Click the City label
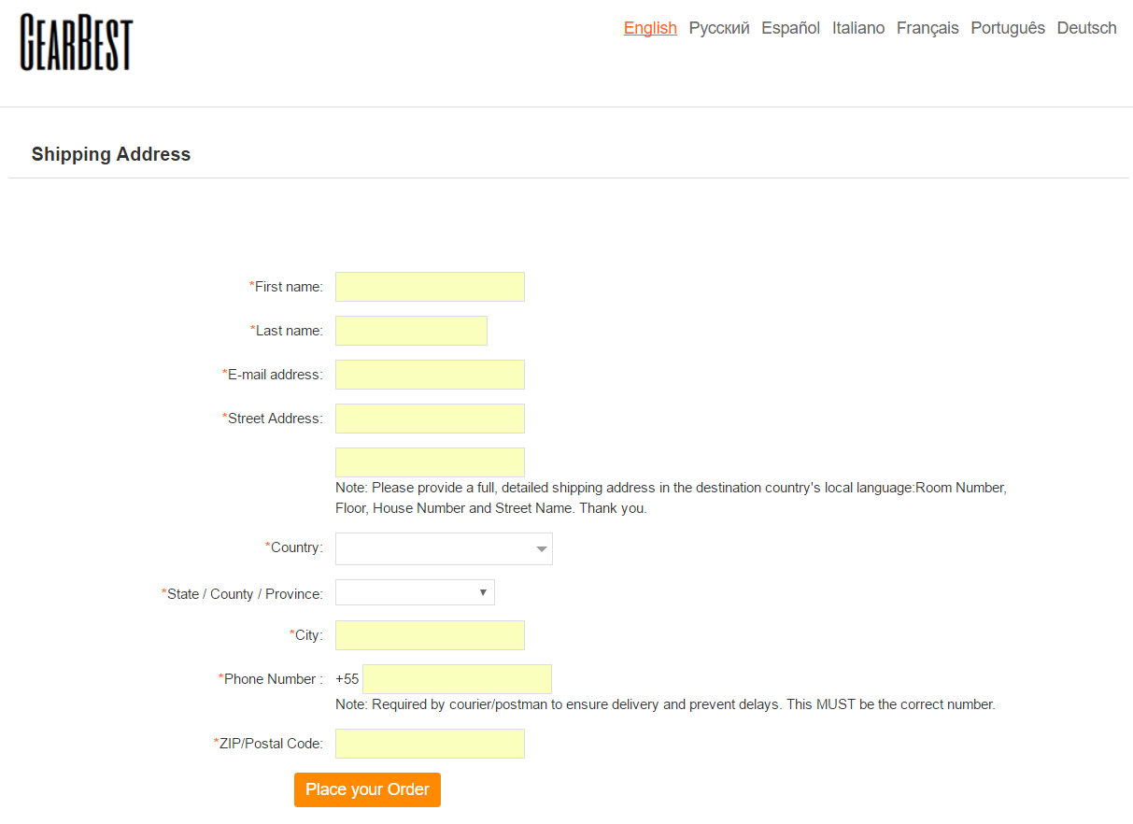The width and height of the screenshot is (1133, 824). 306,635
